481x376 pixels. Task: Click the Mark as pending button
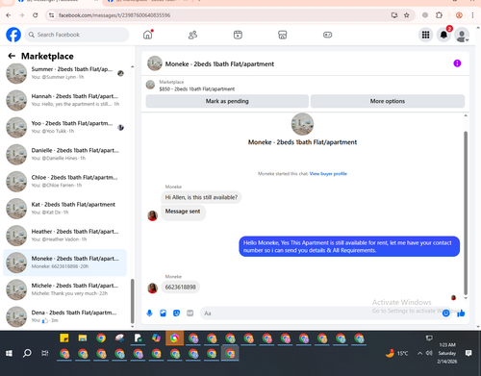[x=227, y=101]
